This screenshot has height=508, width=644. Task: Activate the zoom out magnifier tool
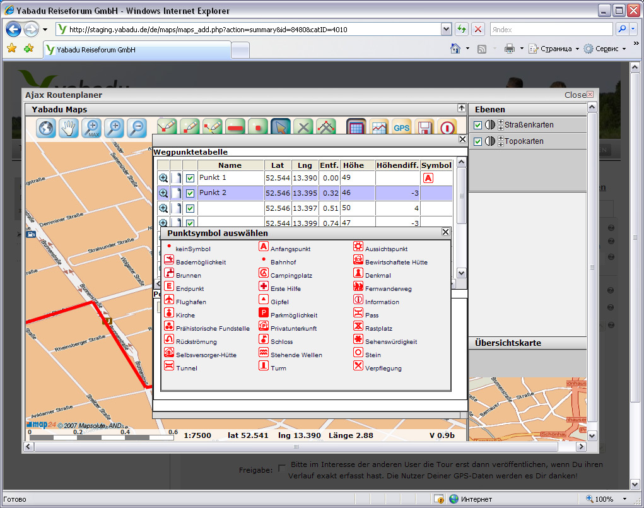(137, 128)
